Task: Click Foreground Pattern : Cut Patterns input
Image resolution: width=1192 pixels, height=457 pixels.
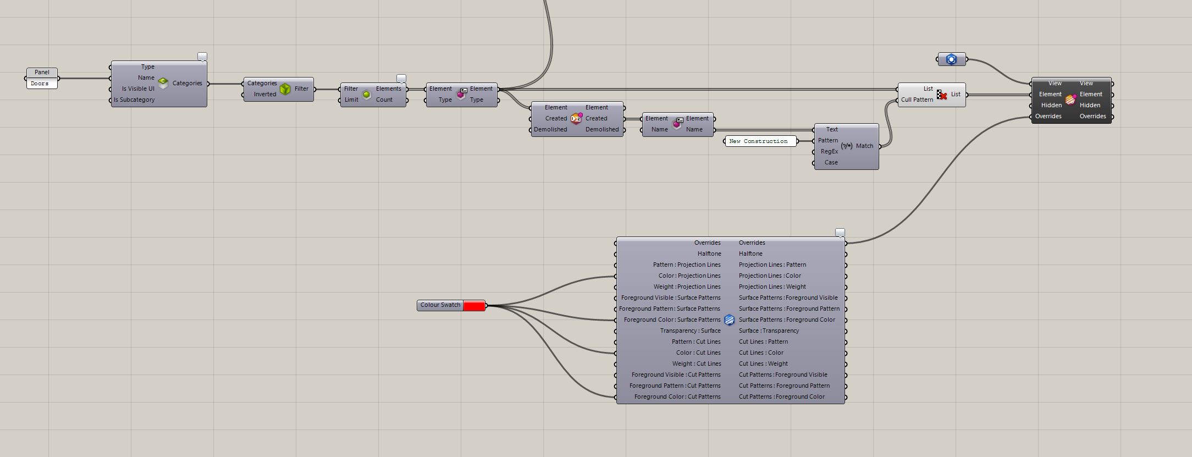Action: point(675,386)
